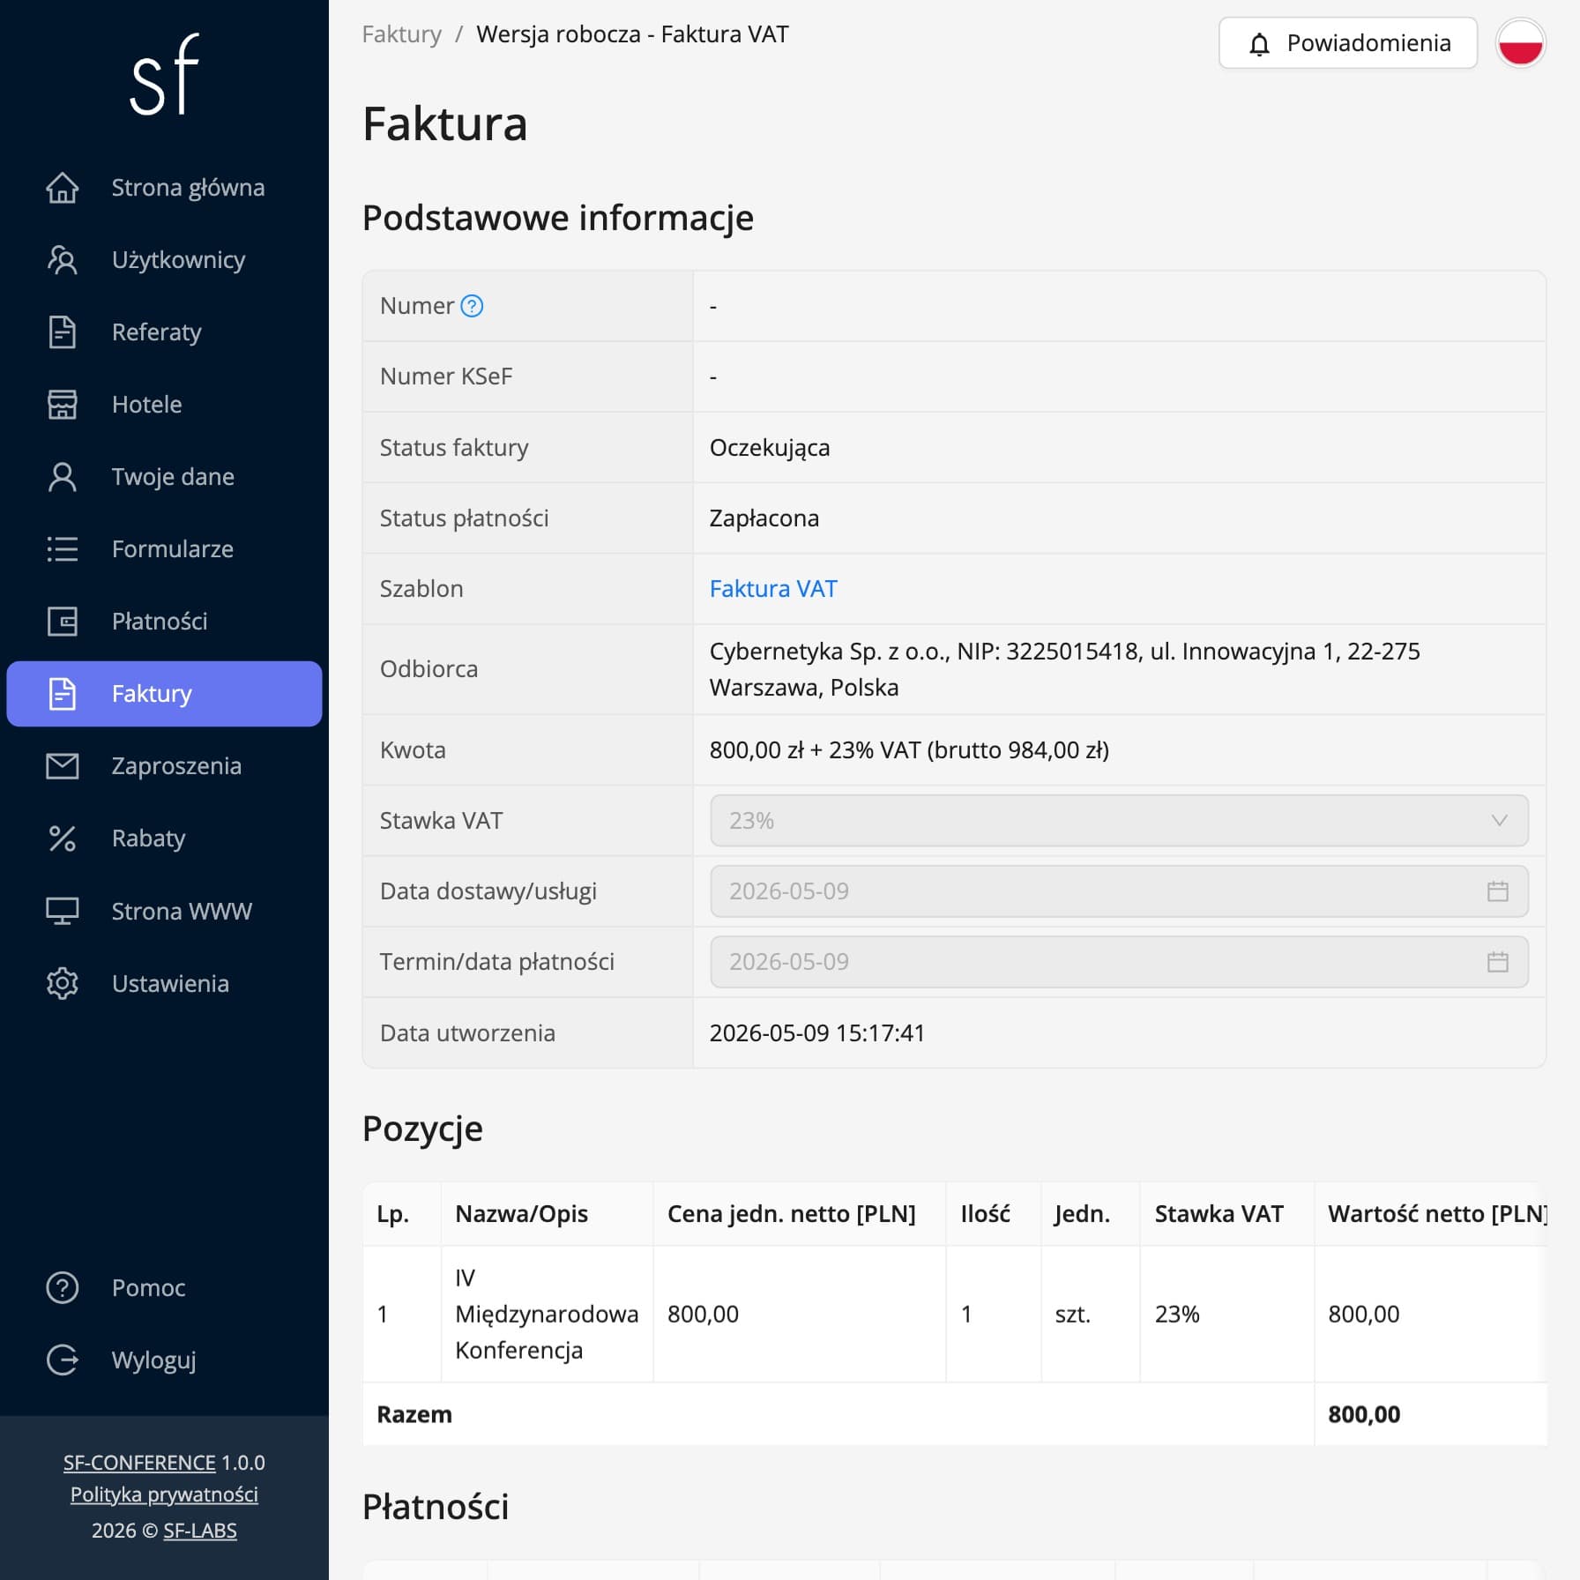
Task: Go to Strona główna menu item
Action: pos(164,188)
